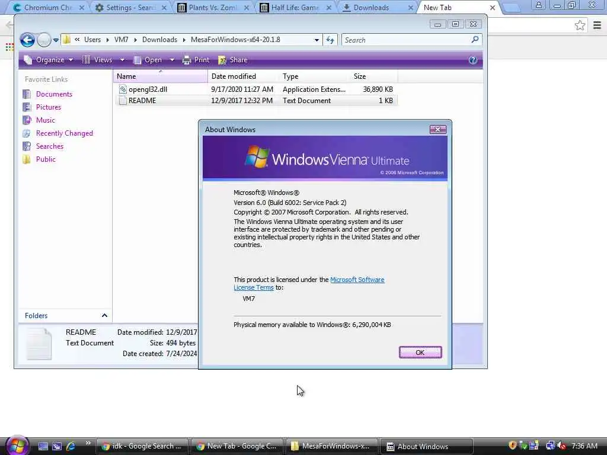Click the README file icon
Image resolution: width=607 pixels, height=455 pixels.
(x=123, y=101)
